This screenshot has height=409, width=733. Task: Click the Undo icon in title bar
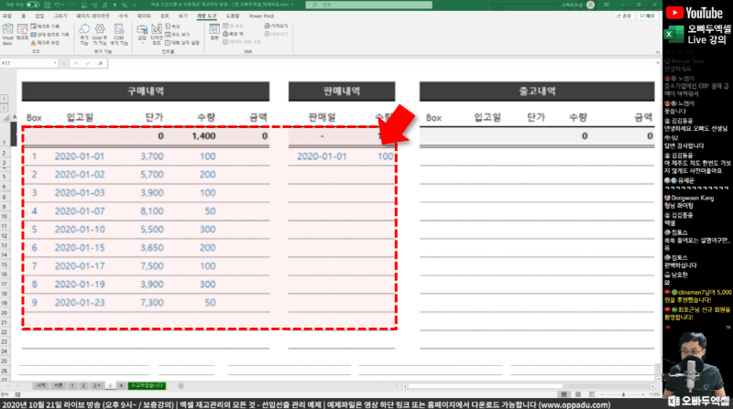pyautogui.click(x=58, y=5)
